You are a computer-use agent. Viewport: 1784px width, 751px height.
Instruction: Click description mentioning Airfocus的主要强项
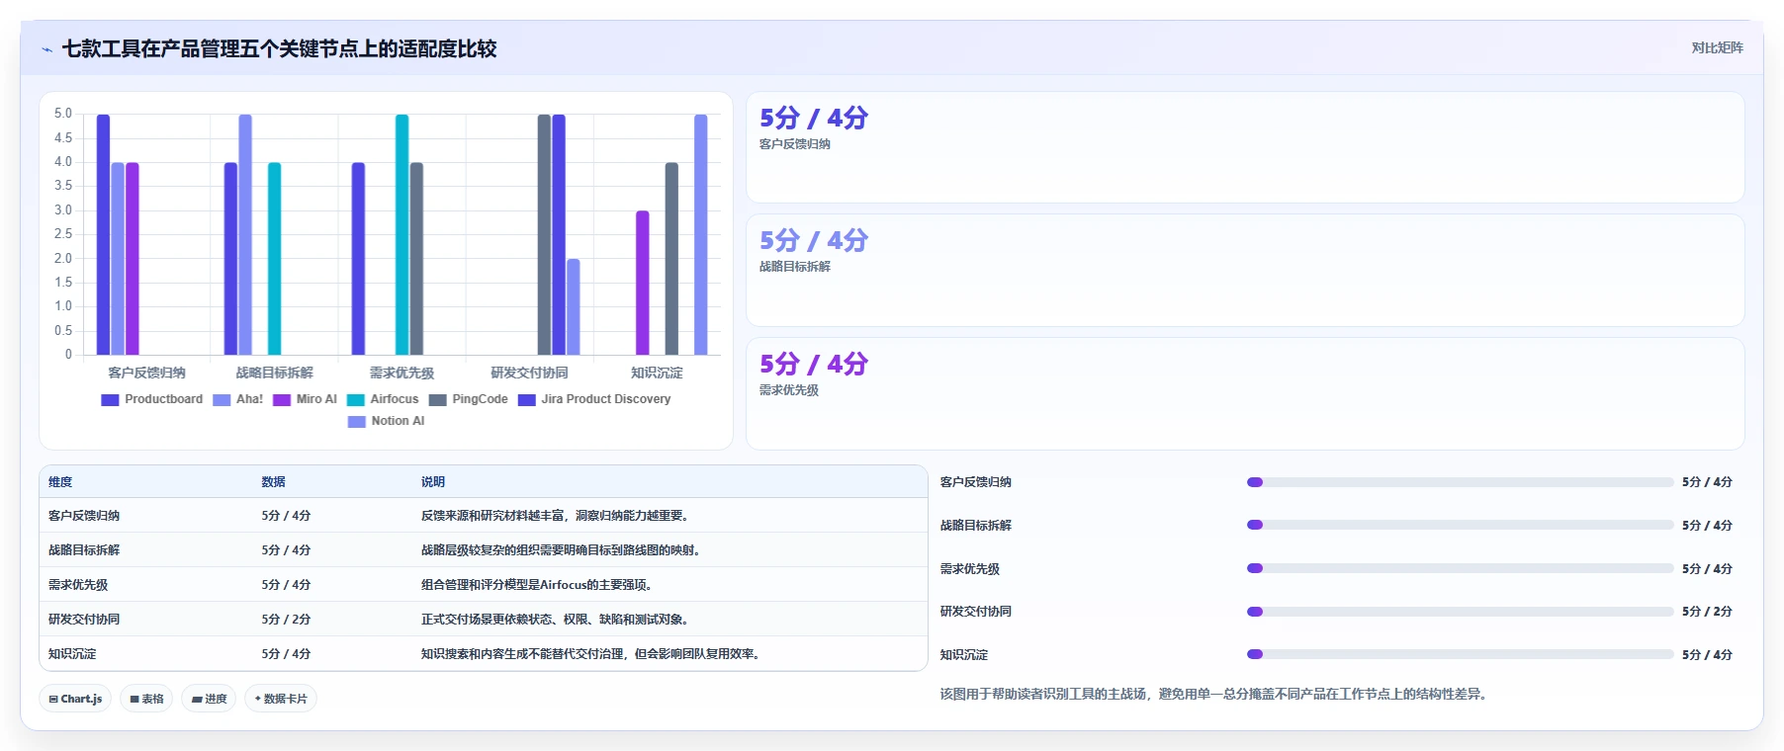[537, 585]
